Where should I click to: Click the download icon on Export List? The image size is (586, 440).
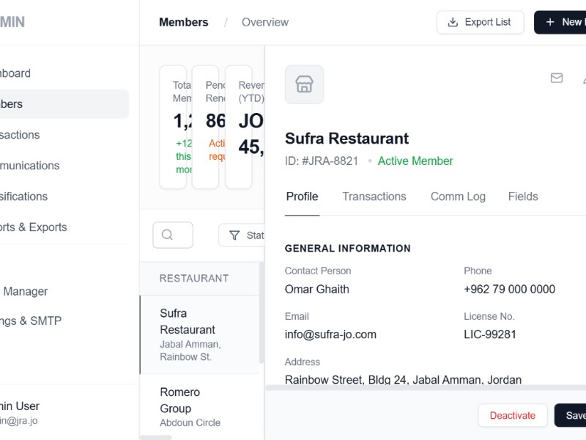coord(453,22)
